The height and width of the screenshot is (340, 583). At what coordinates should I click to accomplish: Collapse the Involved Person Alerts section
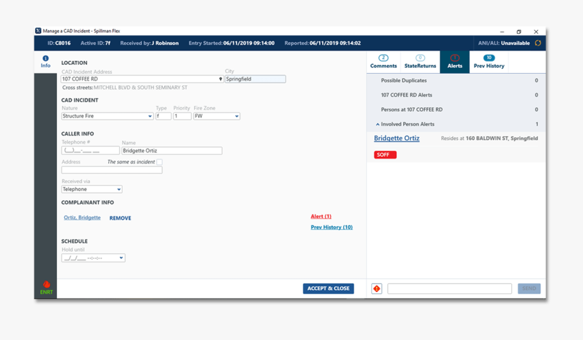click(x=378, y=124)
